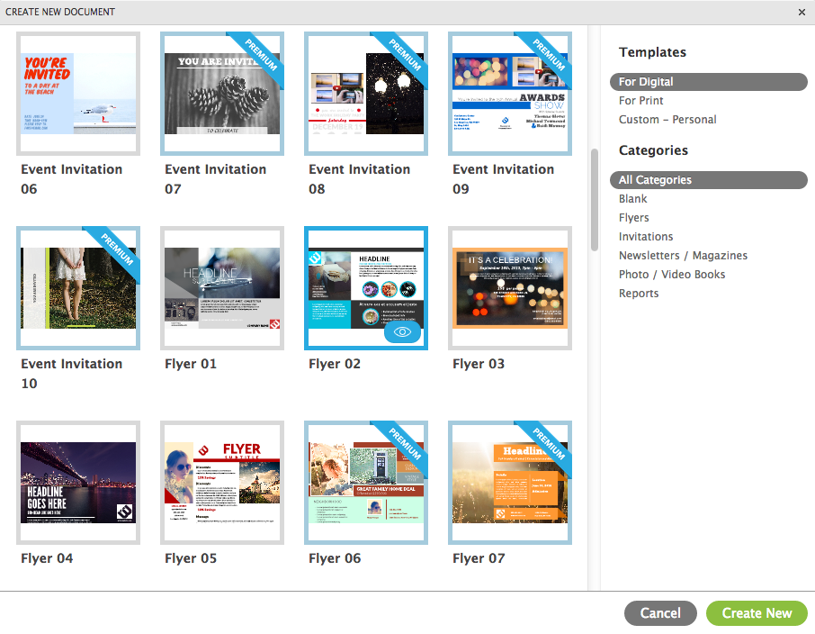Click the Event Invitation 08 label
815x634 pixels.
(x=360, y=179)
